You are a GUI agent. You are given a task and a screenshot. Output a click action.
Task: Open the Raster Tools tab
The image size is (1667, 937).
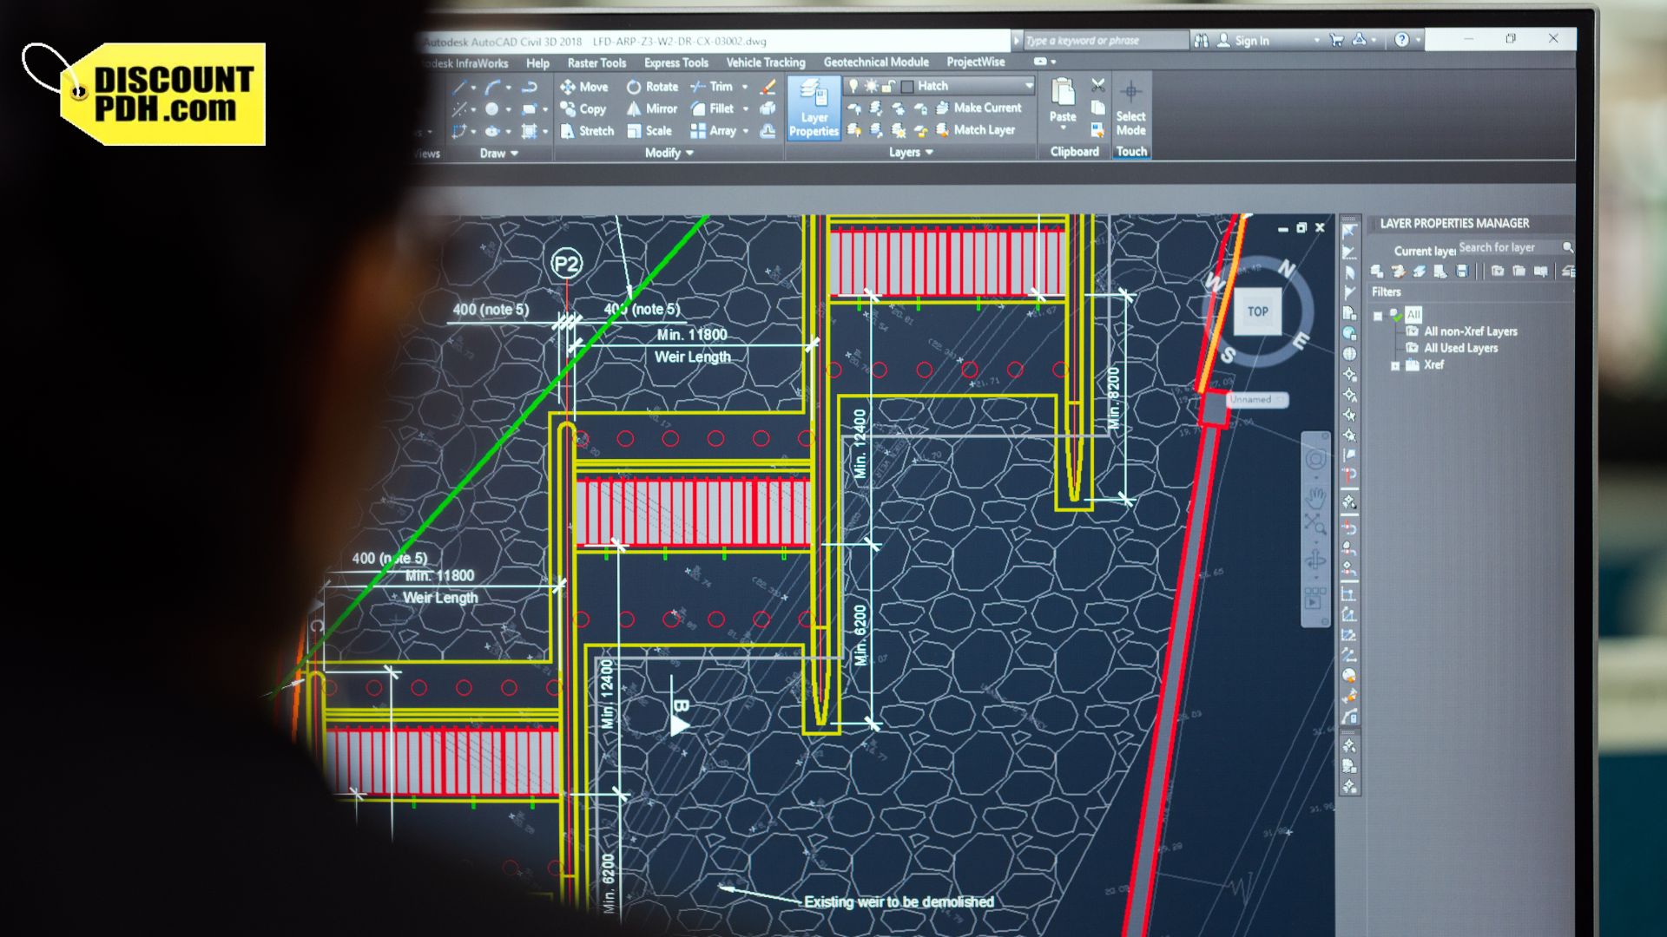(596, 63)
